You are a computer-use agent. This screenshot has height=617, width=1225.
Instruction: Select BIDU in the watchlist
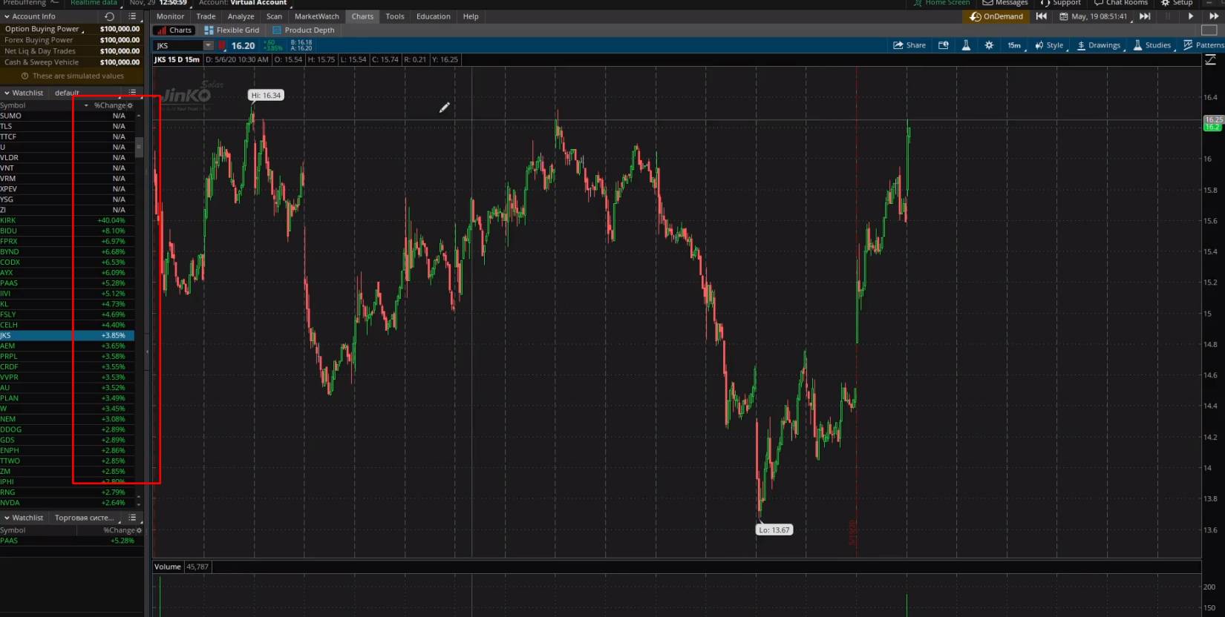coord(9,231)
